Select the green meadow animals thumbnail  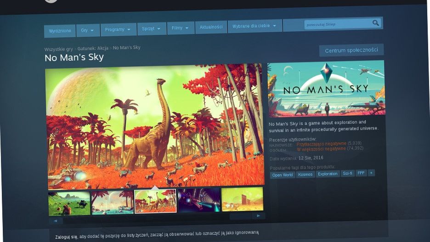tap(69, 203)
